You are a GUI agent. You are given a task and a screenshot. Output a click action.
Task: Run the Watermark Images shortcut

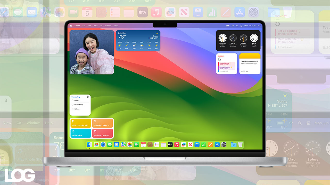[102, 133]
